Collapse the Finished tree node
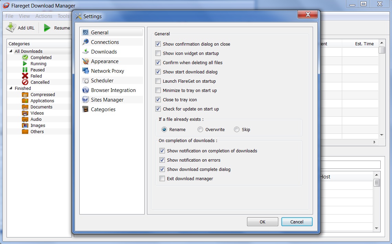The image size is (392, 244). [x=11, y=88]
